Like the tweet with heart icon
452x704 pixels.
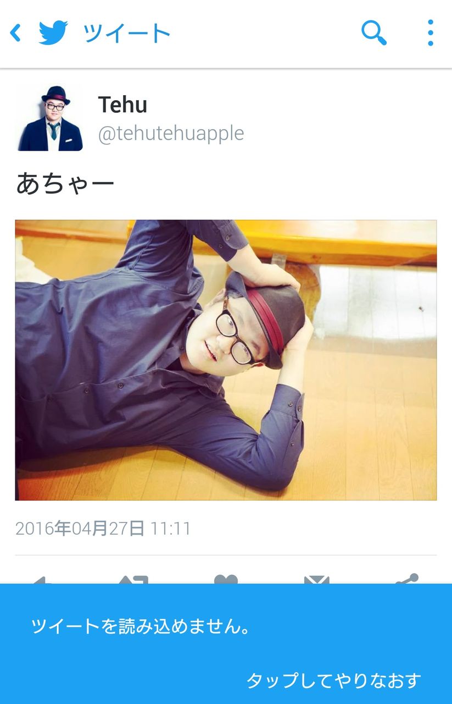coord(226,579)
